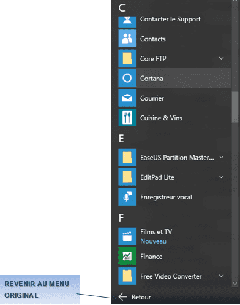Screen dimensions: 240x305
Task: Click the E section letter header
Action: 121,139
